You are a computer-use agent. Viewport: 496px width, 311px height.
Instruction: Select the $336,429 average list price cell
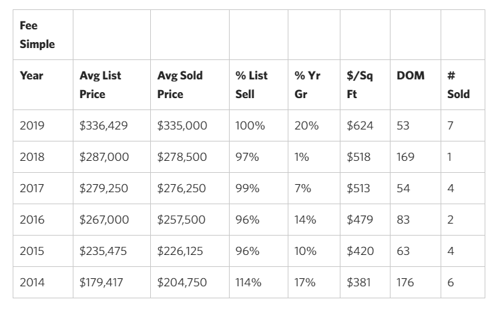point(104,125)
